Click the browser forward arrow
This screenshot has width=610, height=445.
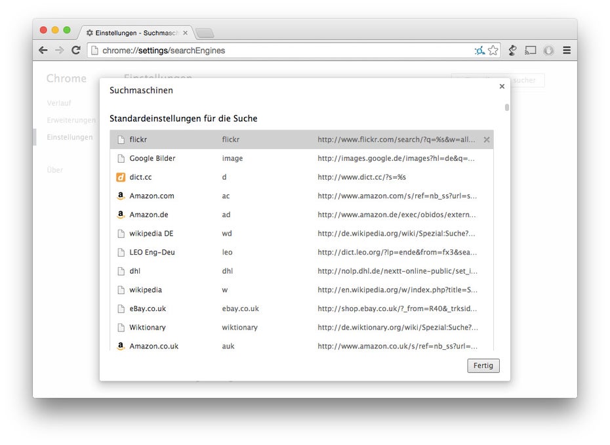click(60, 51)
